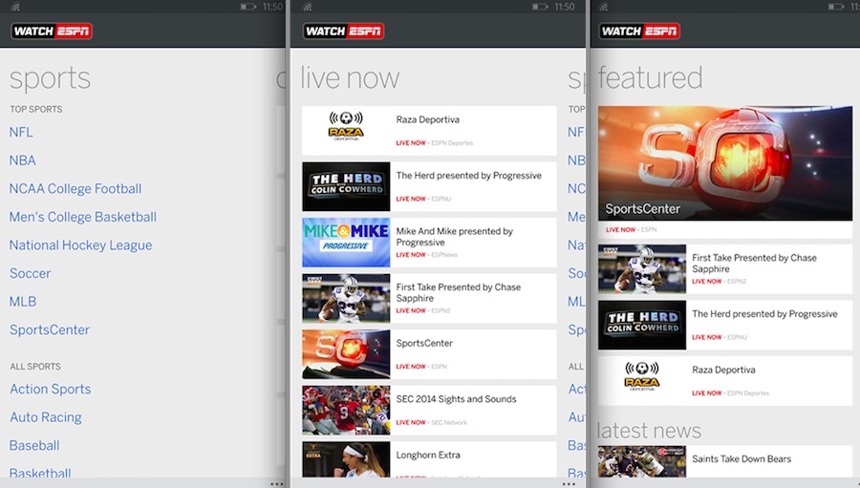The width and height of the screenshot is (860, 488).
Task: Open Soccer in top sports
Action: pos(31,274)
